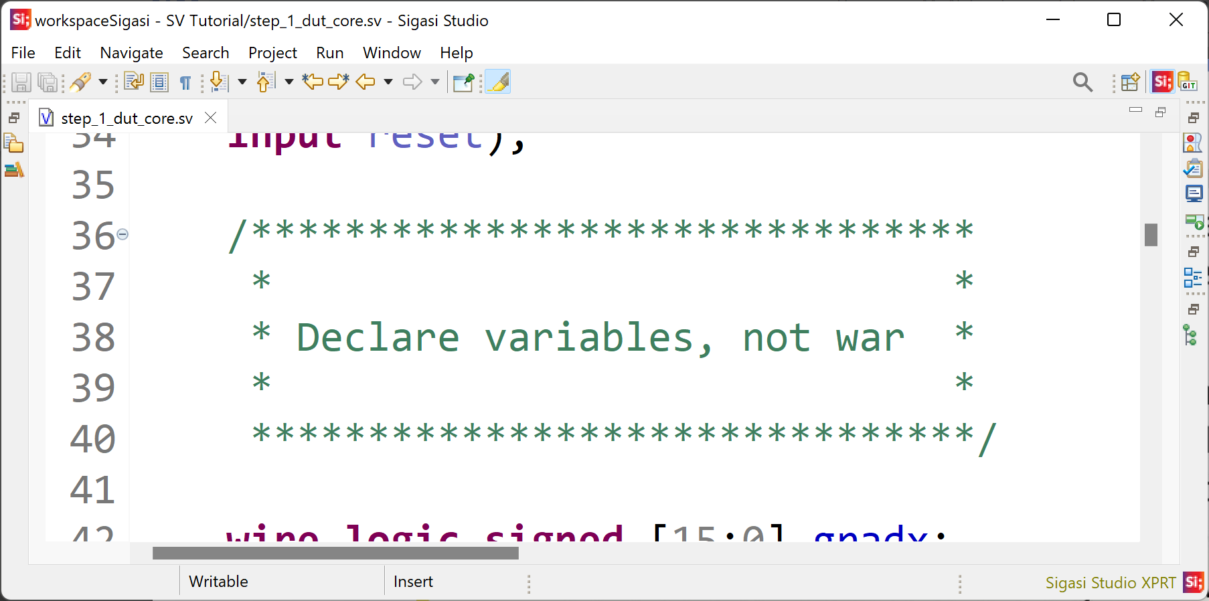
Task: Click the Sigasi Studio XPRT license link
Action: (1110, 582)
